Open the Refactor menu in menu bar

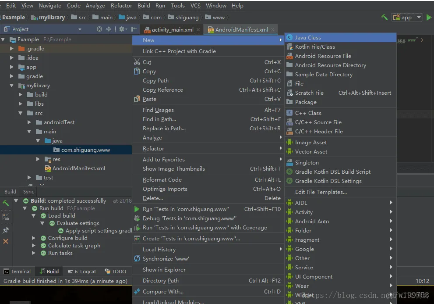[121, 6]
